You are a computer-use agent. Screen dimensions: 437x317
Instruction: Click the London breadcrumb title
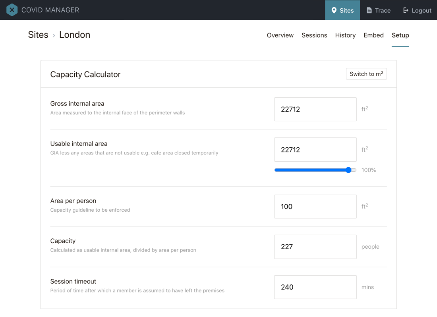(75, 35)
